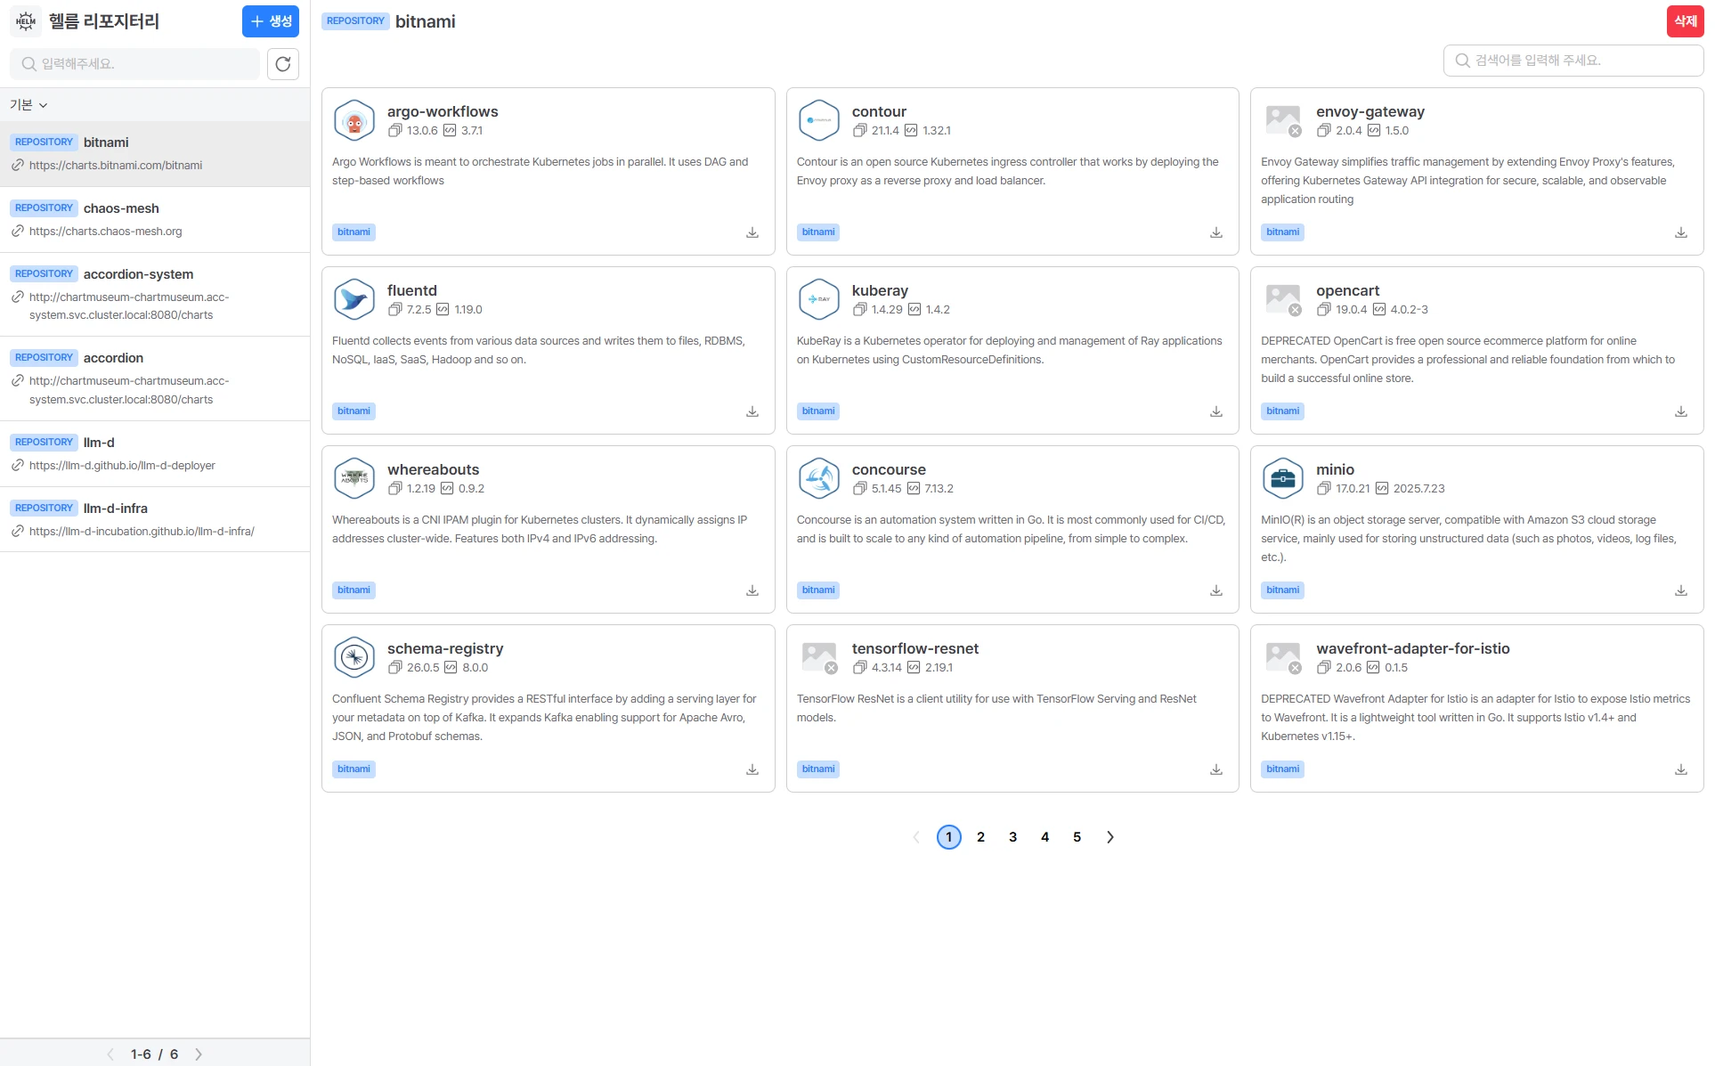Select chart page 1
Image resolution: width=1715 pixels, height=1066 pixels.
coord(949,837)
